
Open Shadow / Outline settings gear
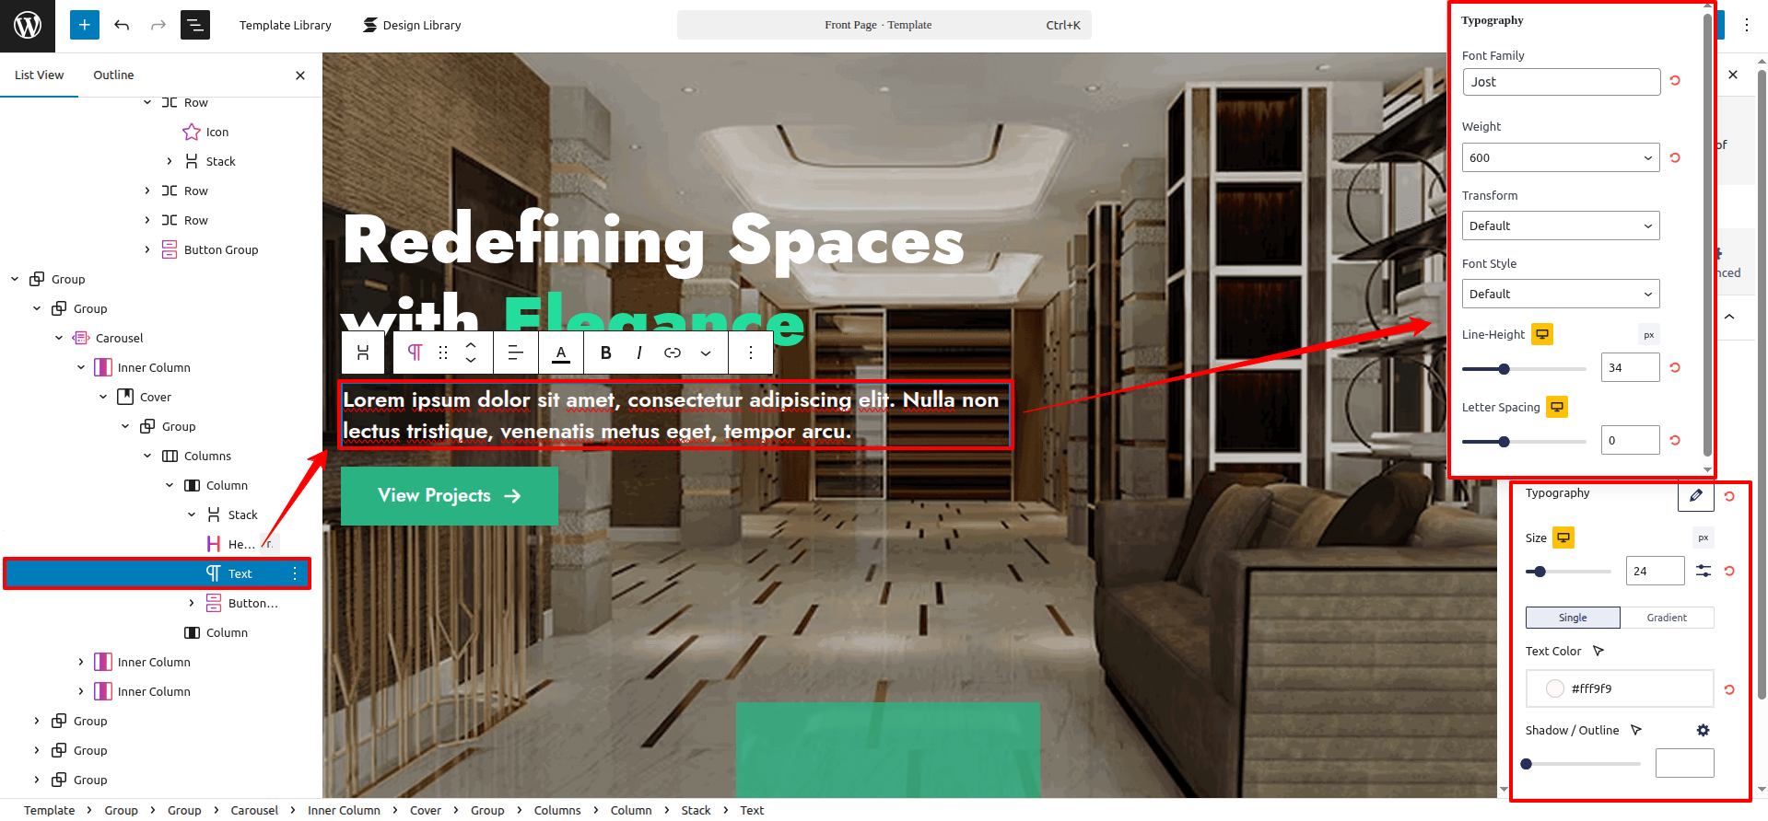(x=1703, y=730)
